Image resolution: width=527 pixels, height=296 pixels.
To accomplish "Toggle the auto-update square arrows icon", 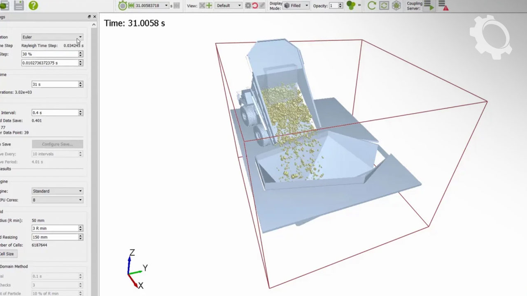I will click(384, 5).
